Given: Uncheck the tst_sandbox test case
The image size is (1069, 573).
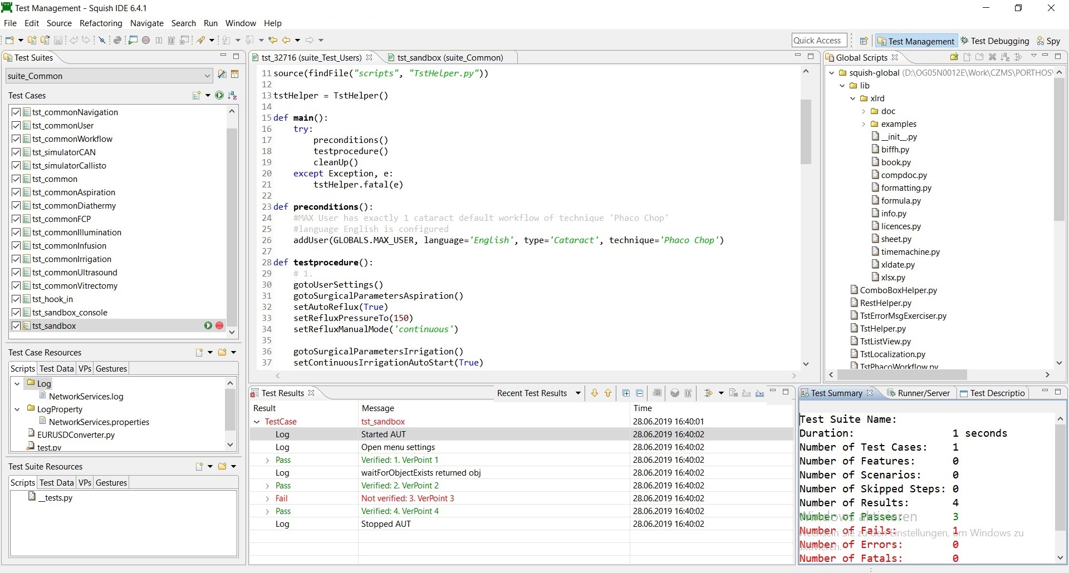Looking at the screenshot, I should pyautogui.click(x=16, y=326).
